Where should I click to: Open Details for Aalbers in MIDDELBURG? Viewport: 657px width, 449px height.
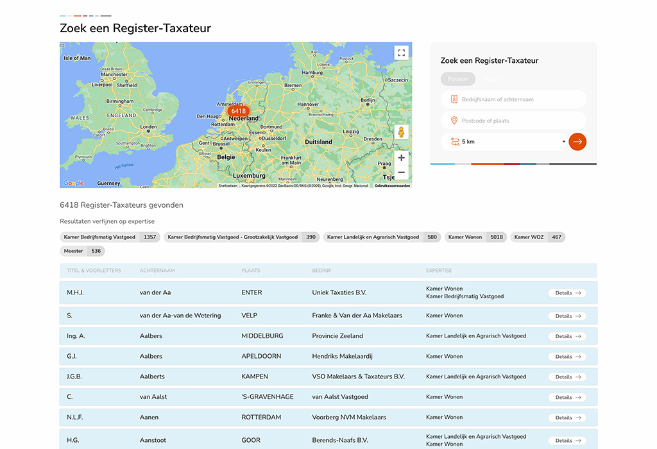567,336
